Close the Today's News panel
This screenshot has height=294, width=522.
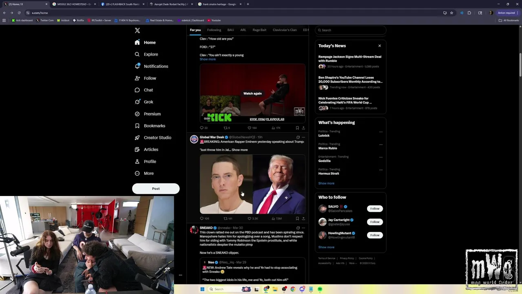380,46
